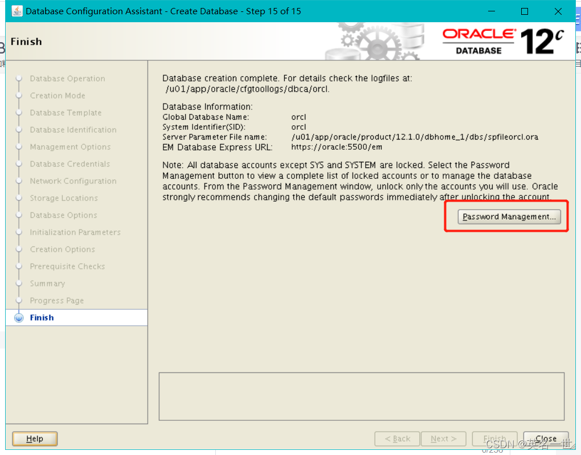Viewport: 581px width, 455px height.
Task: Click the Global Database Name value orcl
Action: tap(298, 117)
